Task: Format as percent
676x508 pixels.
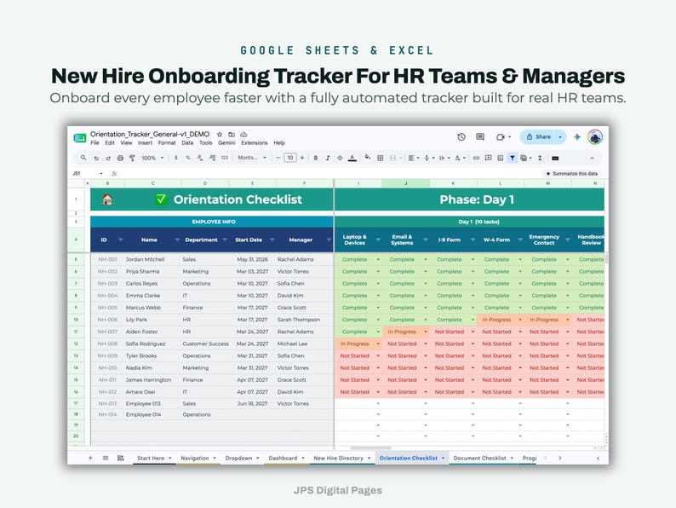Action: pos(188,158)
